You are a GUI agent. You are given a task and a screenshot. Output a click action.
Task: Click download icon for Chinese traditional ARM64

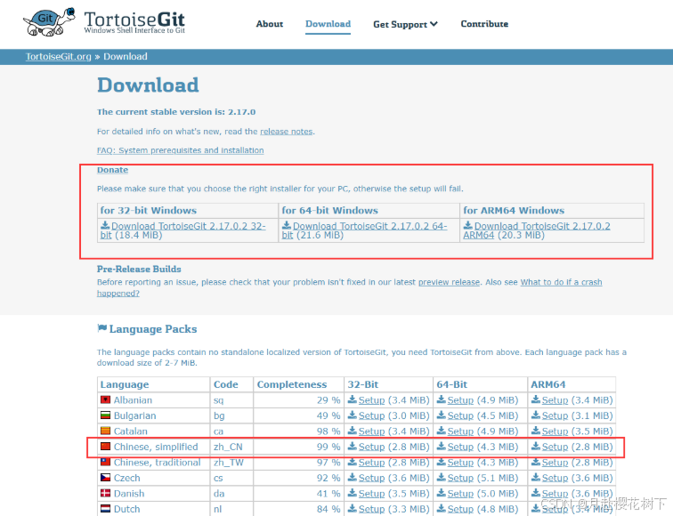[x=536, y=462]
